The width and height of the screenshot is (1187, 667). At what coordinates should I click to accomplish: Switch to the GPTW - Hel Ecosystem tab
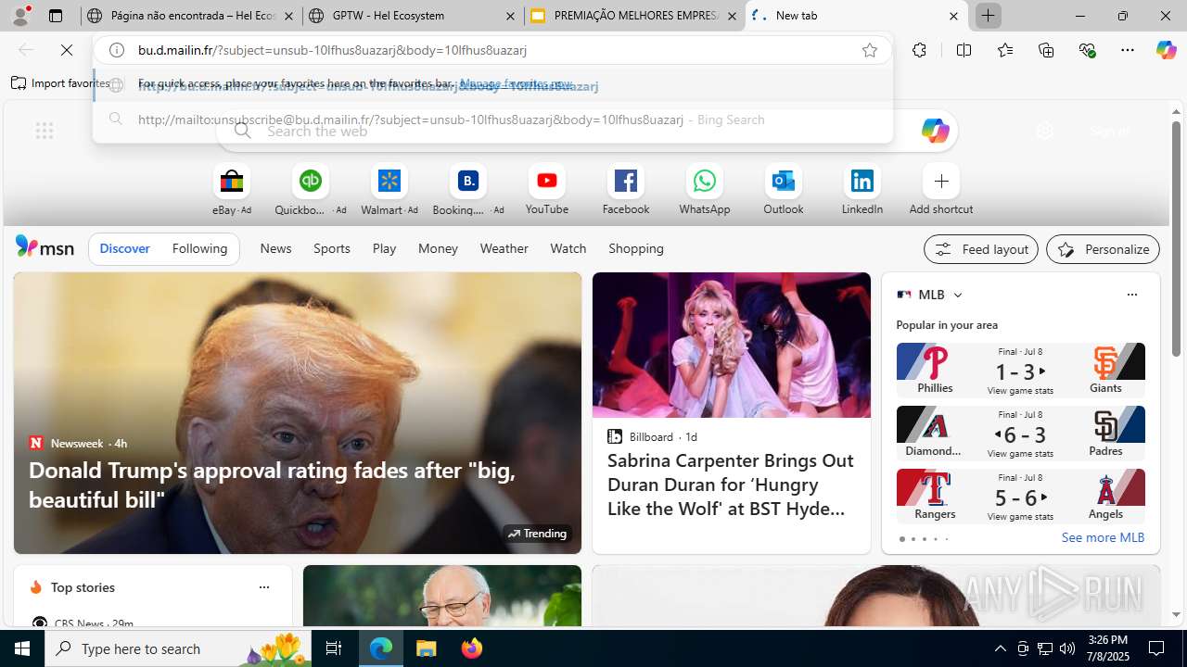(x=413, y=16)
